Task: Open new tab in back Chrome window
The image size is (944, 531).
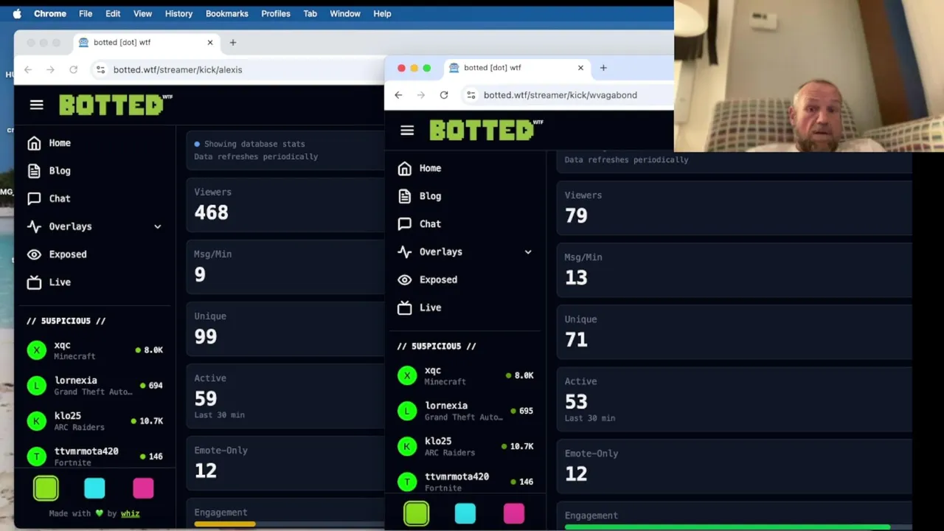Action: (233, 42)
